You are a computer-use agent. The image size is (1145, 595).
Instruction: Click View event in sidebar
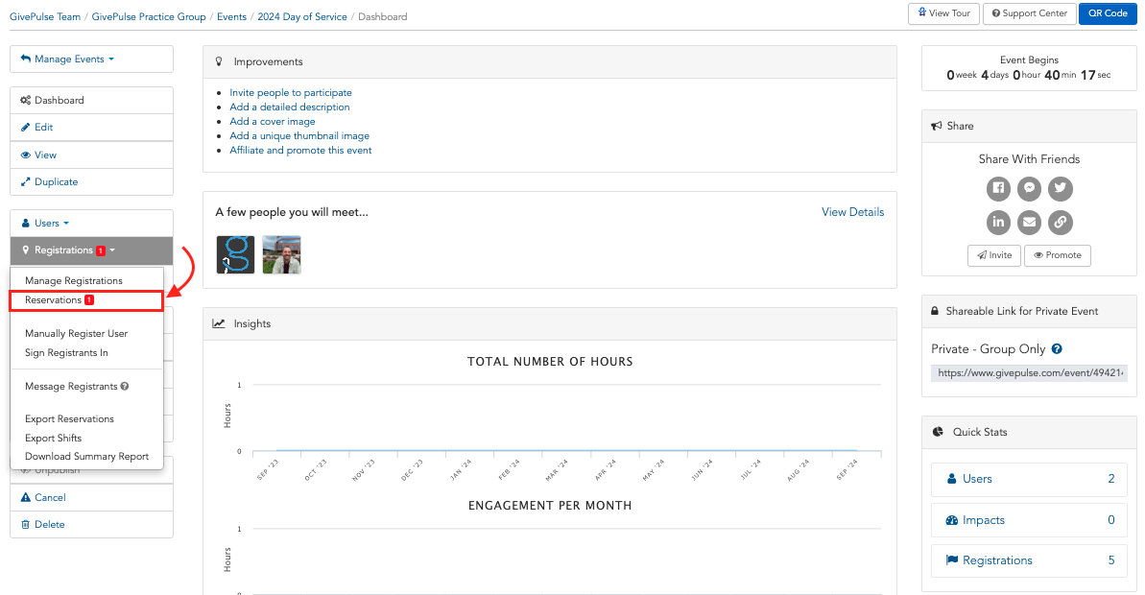[x=91, y=155]
